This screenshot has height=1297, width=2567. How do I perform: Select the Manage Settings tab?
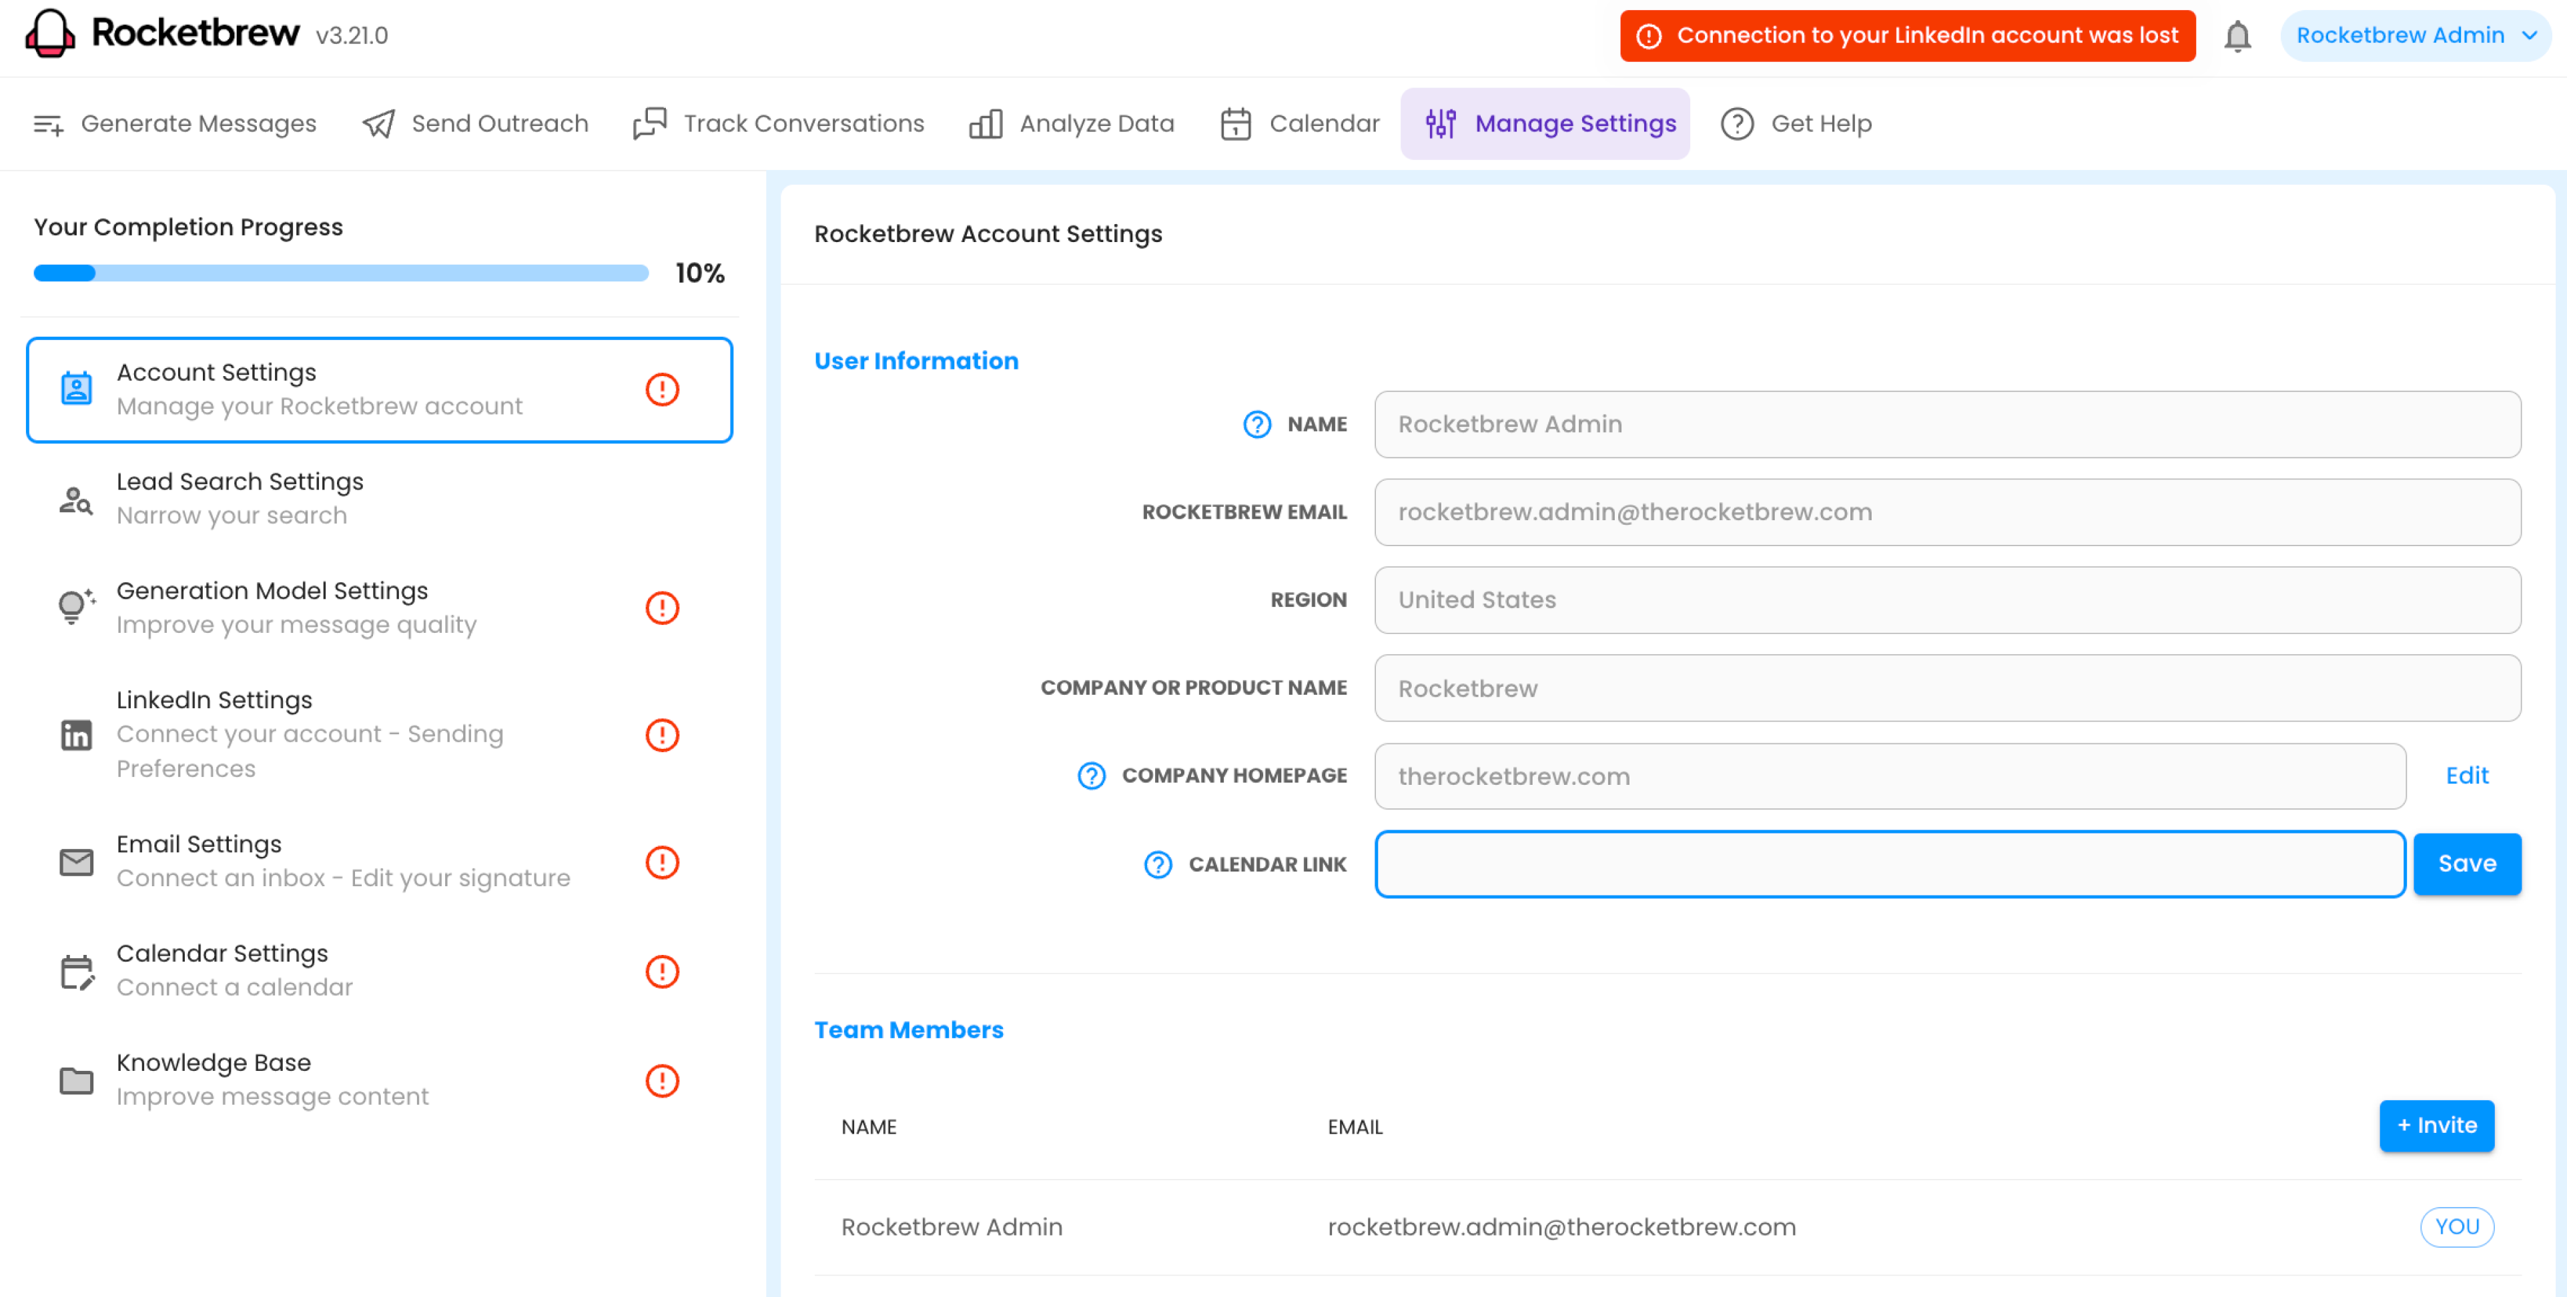(x=1545, y=123)
